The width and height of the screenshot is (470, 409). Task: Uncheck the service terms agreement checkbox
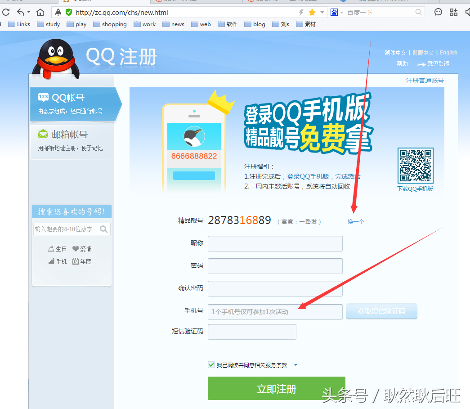[x=211, y=364]
